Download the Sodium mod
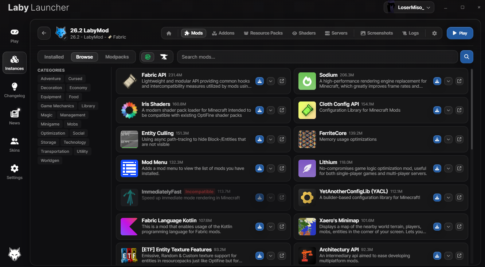 pyautogui.click(x=437, y=81)
